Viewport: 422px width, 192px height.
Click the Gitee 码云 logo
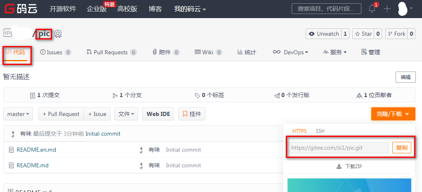click(21, 9)
